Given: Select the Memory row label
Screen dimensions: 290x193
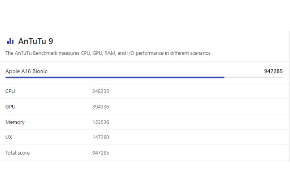Looking at the screenshot, I should (15, 122).
